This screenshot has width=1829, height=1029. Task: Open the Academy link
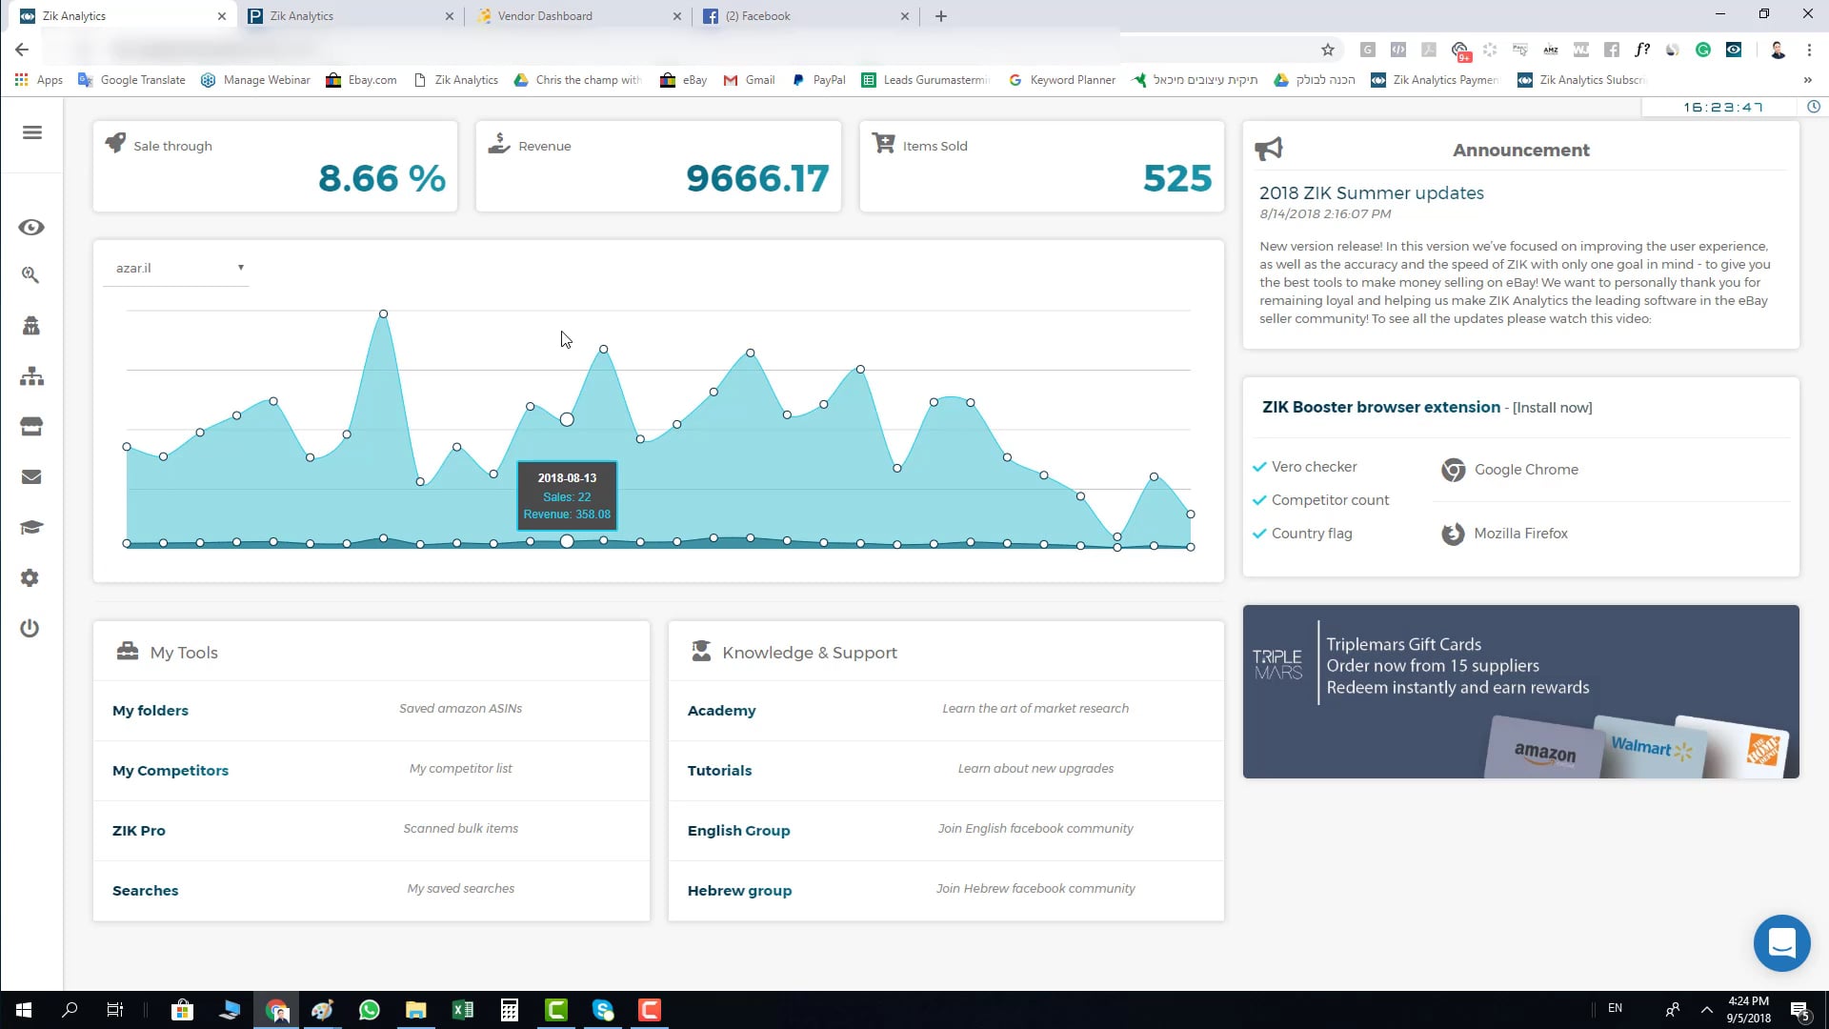pyautogui.click(x=722, y=711)
